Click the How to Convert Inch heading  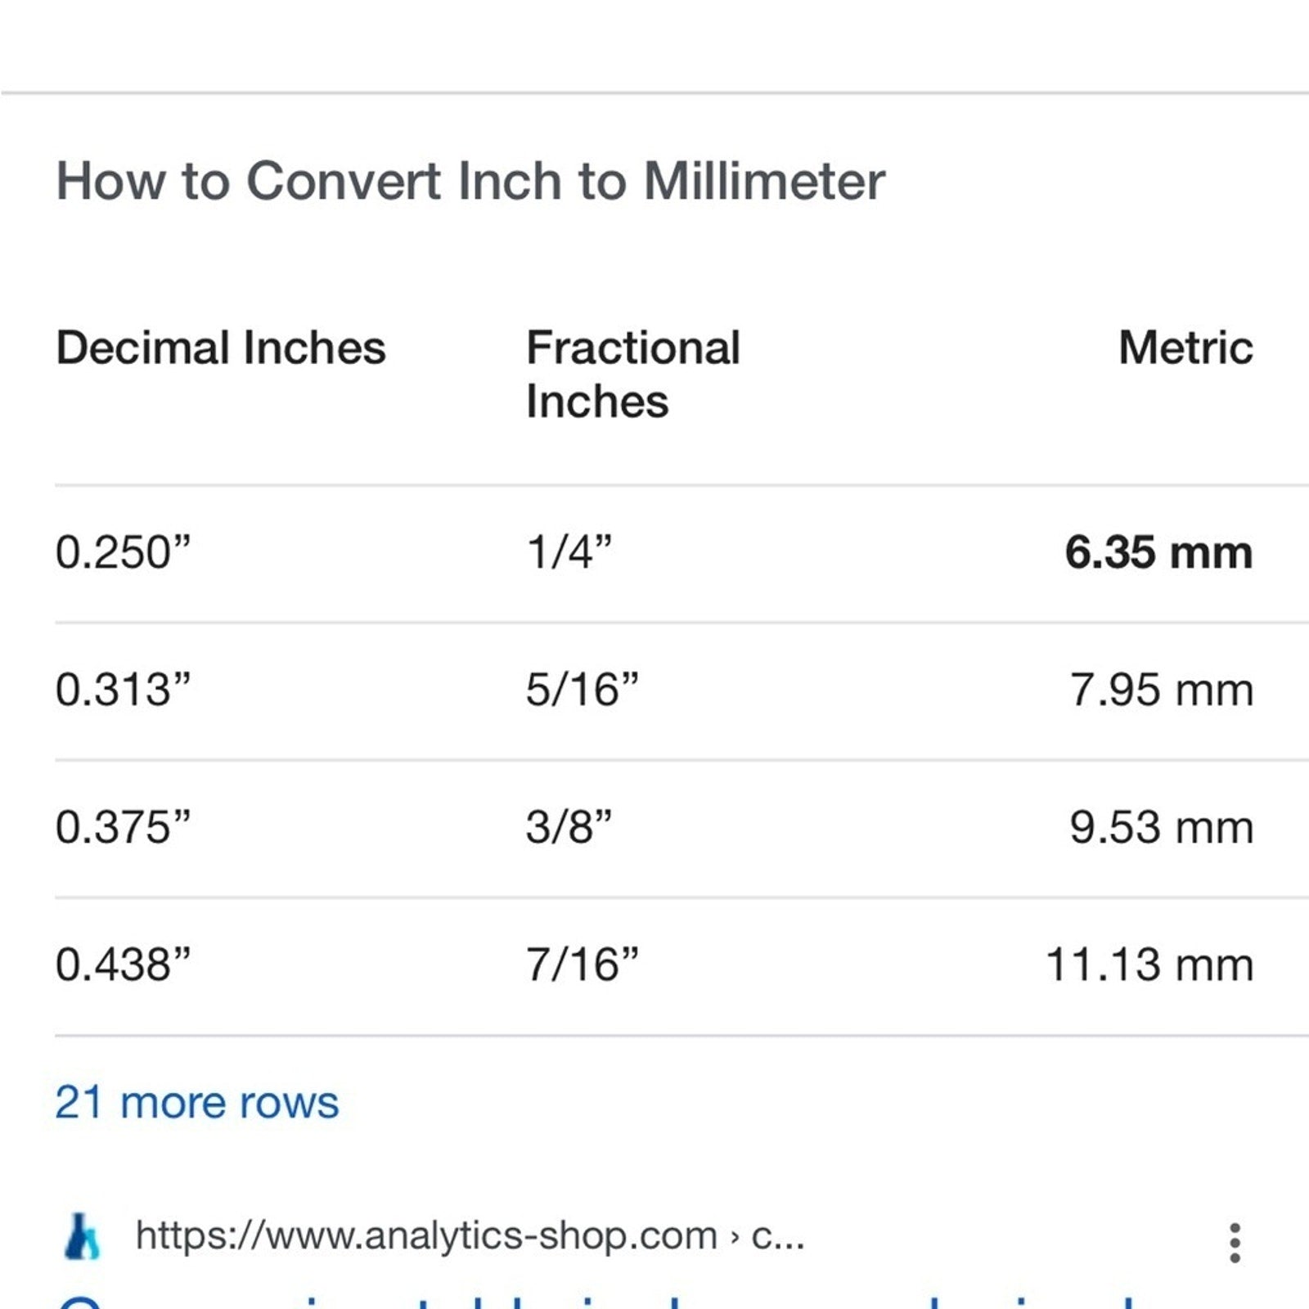coord(470,181)
